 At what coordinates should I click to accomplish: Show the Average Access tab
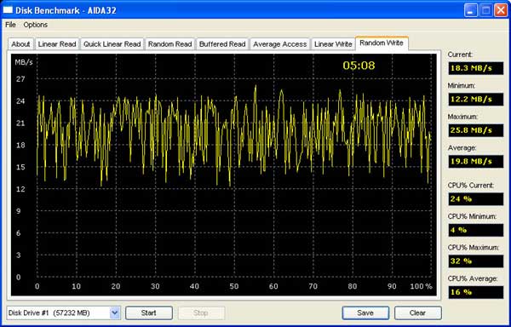(279, 44)
